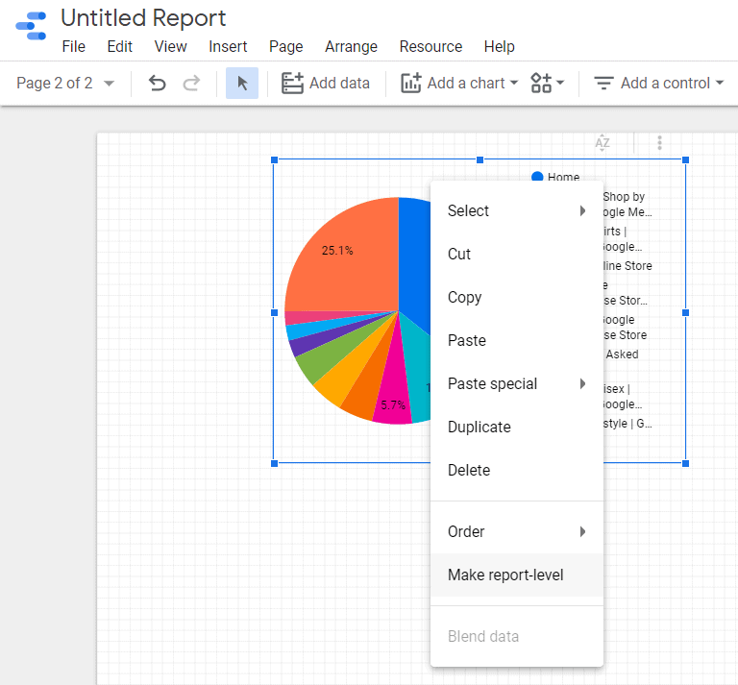This screenshot has width=738, height=685.
Task: Open the Page 2 of 2 dropdown
Action: (x=65, y=84)
